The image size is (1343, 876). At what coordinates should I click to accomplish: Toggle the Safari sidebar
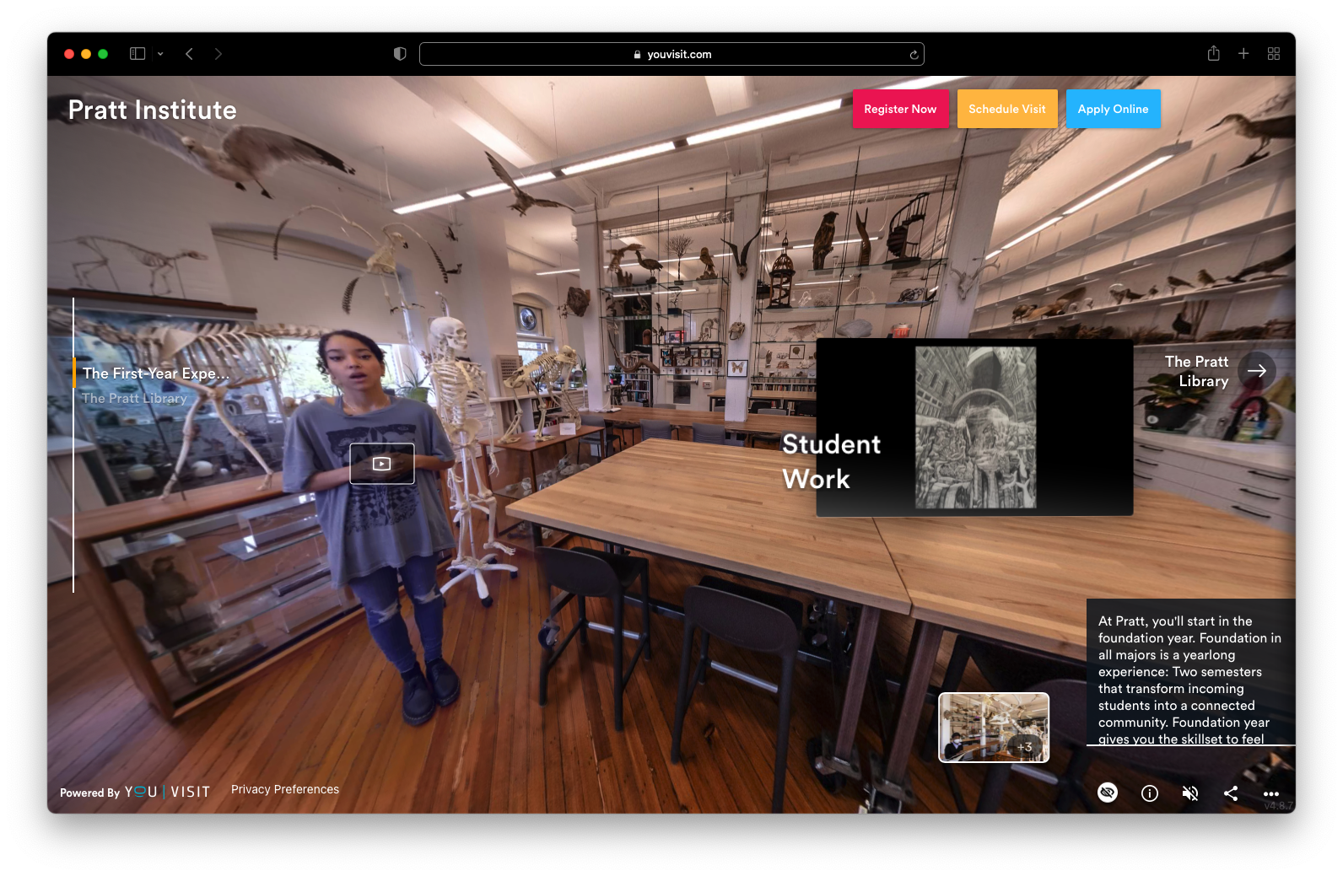[x=138, y=54]
